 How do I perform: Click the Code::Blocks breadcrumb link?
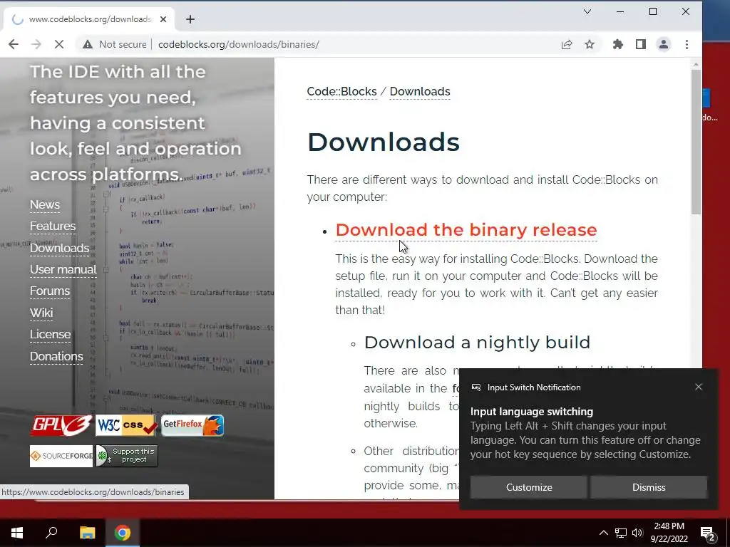click(341, 91)
